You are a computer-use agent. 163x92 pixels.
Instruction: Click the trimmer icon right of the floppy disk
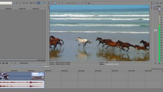click(27, 3)
